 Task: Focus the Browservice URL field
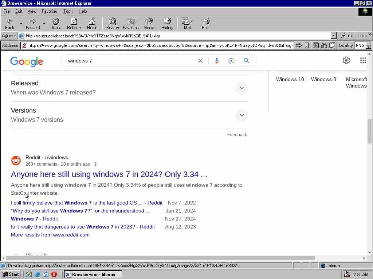tap(161, 45)
